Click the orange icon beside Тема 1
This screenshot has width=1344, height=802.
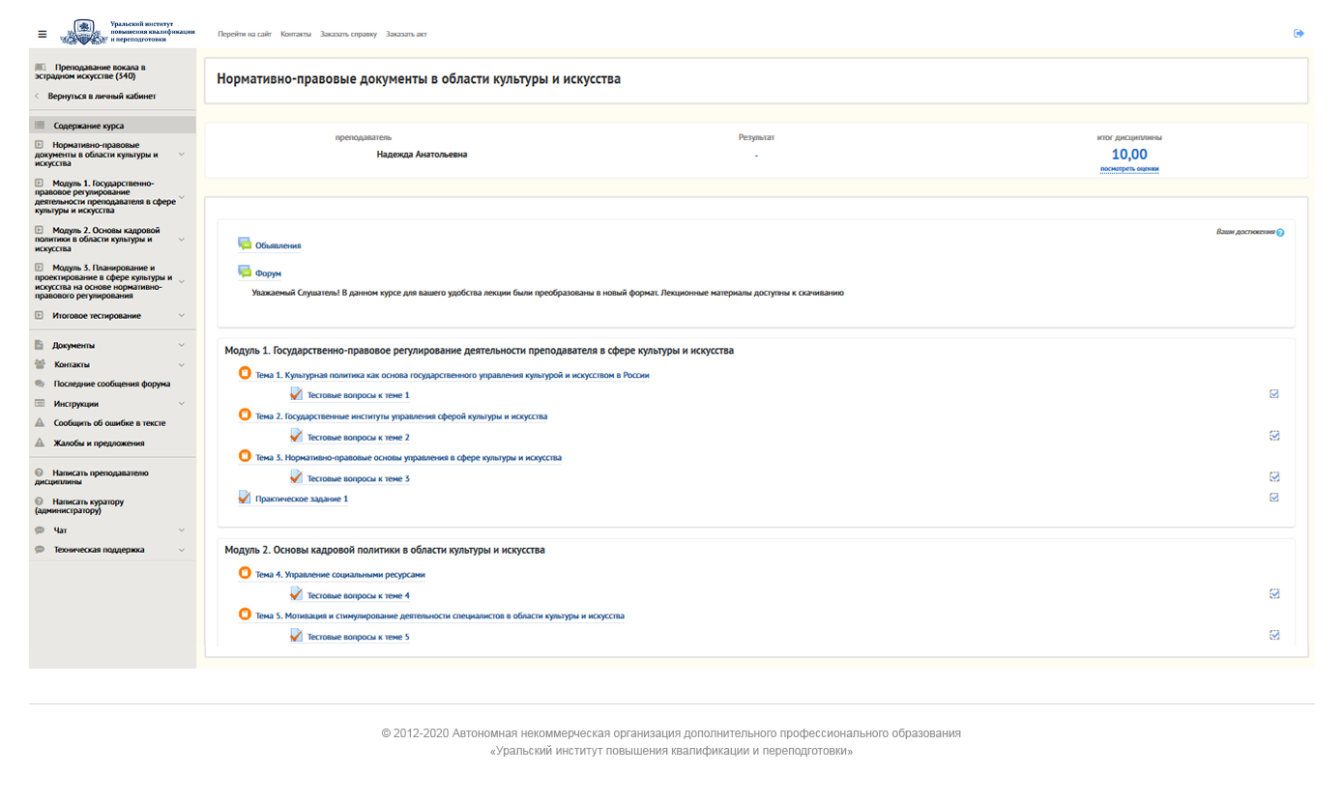coord(245,374)
